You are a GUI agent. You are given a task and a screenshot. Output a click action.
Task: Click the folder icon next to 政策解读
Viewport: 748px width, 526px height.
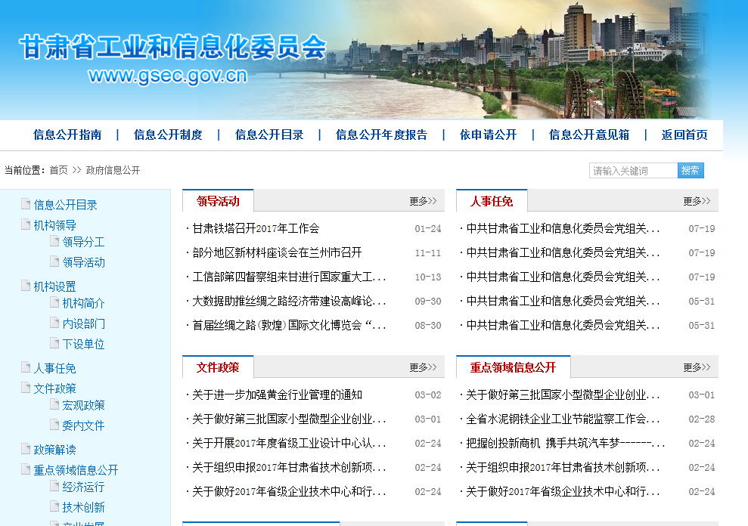click(x=24, y=448)
